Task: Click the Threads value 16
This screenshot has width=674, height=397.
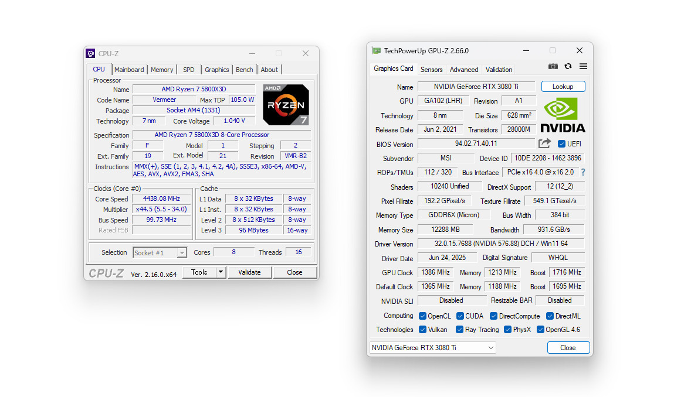Action: click(x=299, y=252)
